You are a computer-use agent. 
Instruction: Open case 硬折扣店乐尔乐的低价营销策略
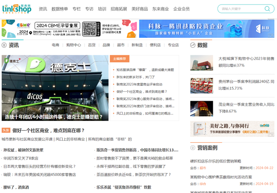click(x=216, y=161)
